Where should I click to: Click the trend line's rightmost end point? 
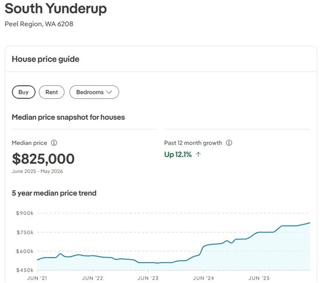tap(310, 223)
